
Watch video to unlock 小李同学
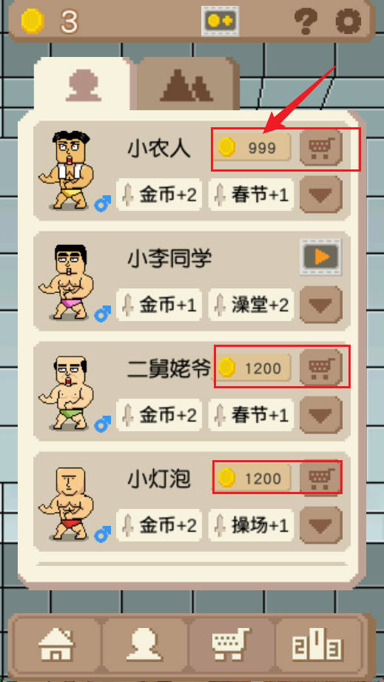[321, 257]
